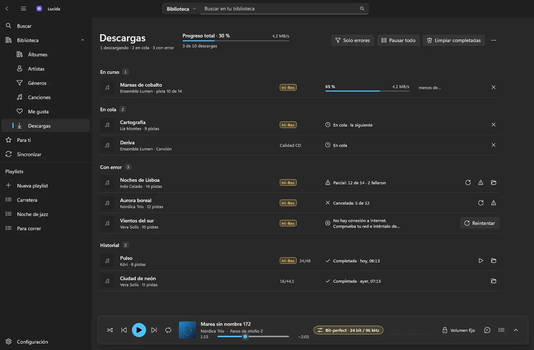This screenshot has height=350, width=534.
Task: Open the play queue list icon
Action: [x=502, y=330]
